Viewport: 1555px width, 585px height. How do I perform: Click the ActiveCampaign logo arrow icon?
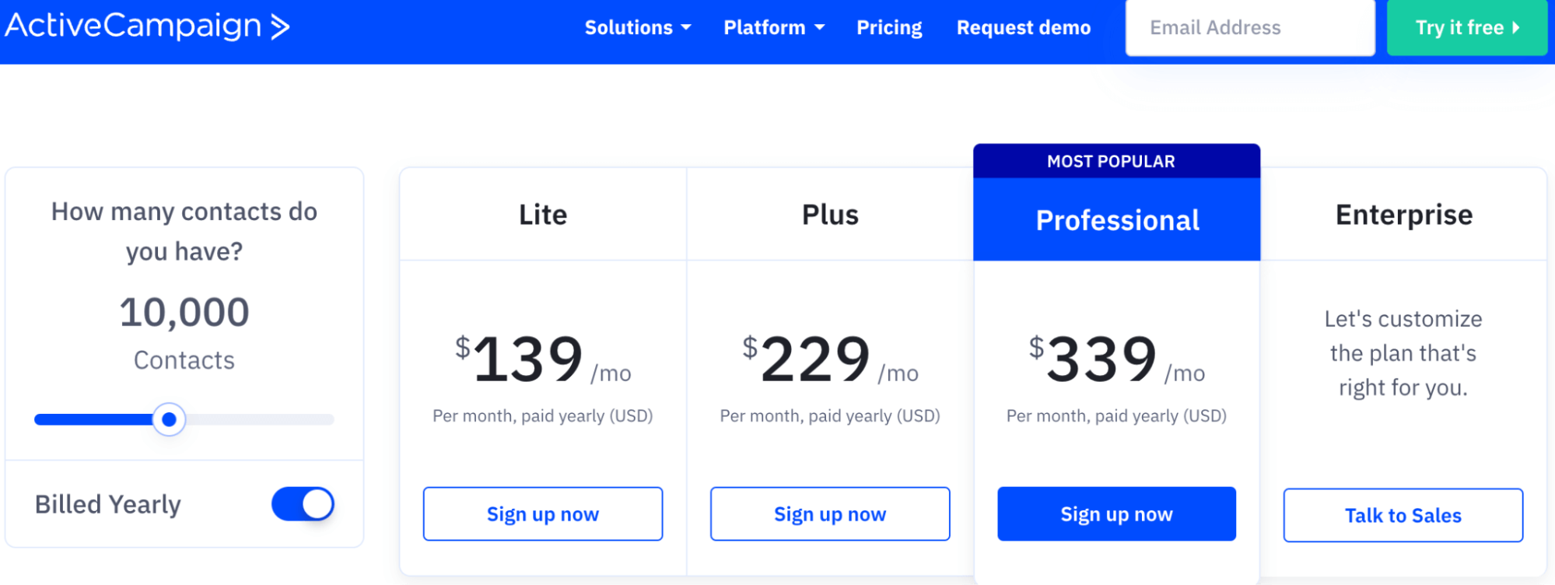pyautogui.click(x=278, y=26)
